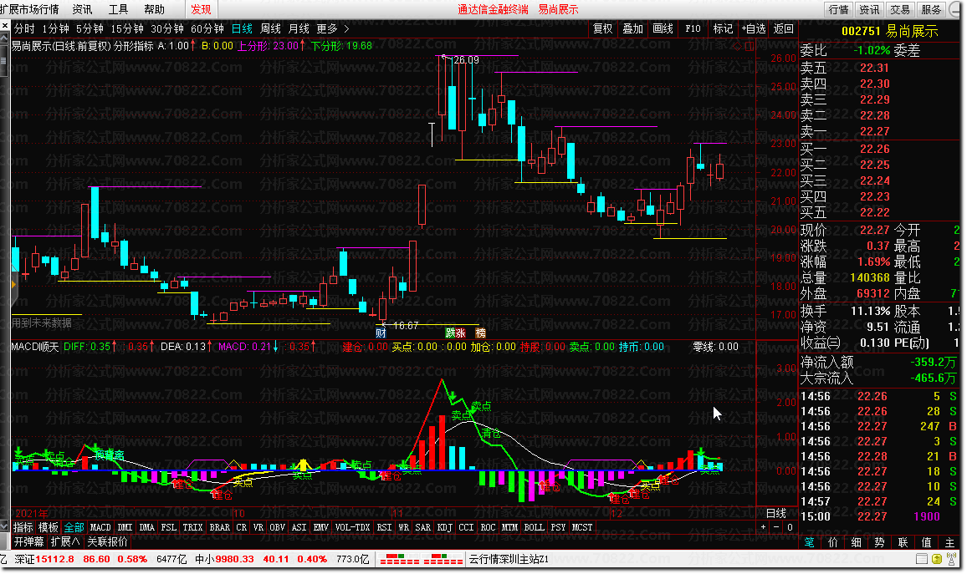Select the MACD indicator

[x=100, y=528]
